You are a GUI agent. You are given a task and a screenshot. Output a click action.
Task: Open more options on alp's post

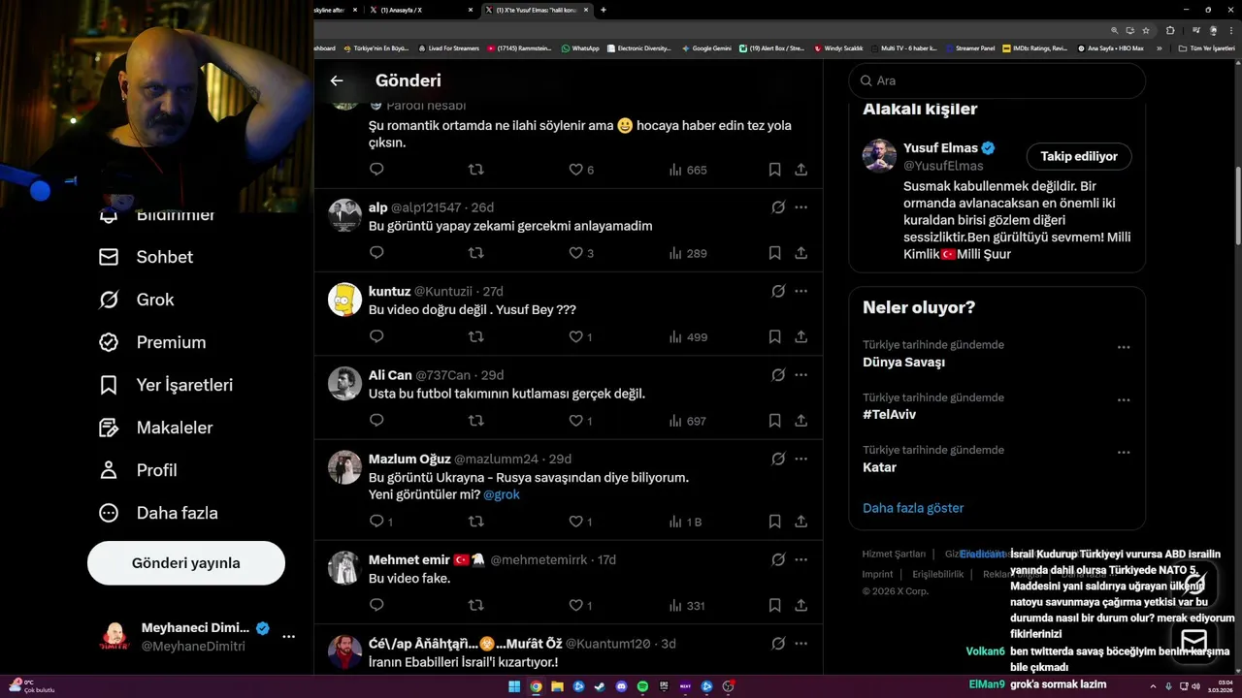[801, 207]
